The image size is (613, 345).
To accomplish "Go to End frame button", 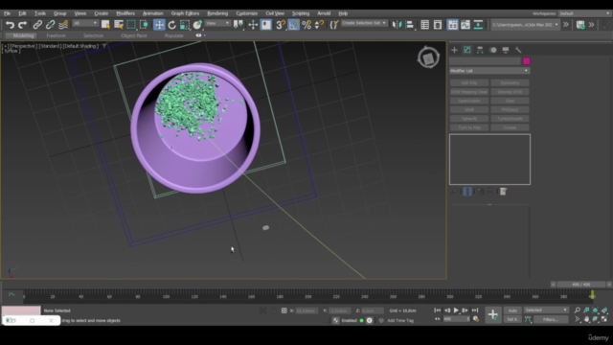I will (475, 310).
